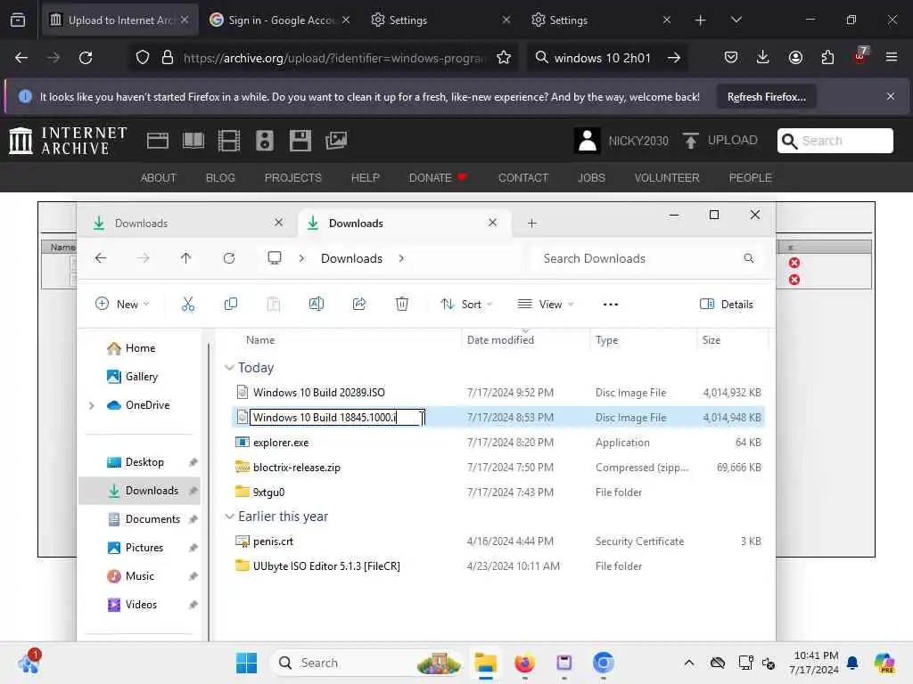The height and width of the screenshot is (684, 913).
Task: Toggle the Details pane button
Action: pyautogui.click(x=726, y=305)
